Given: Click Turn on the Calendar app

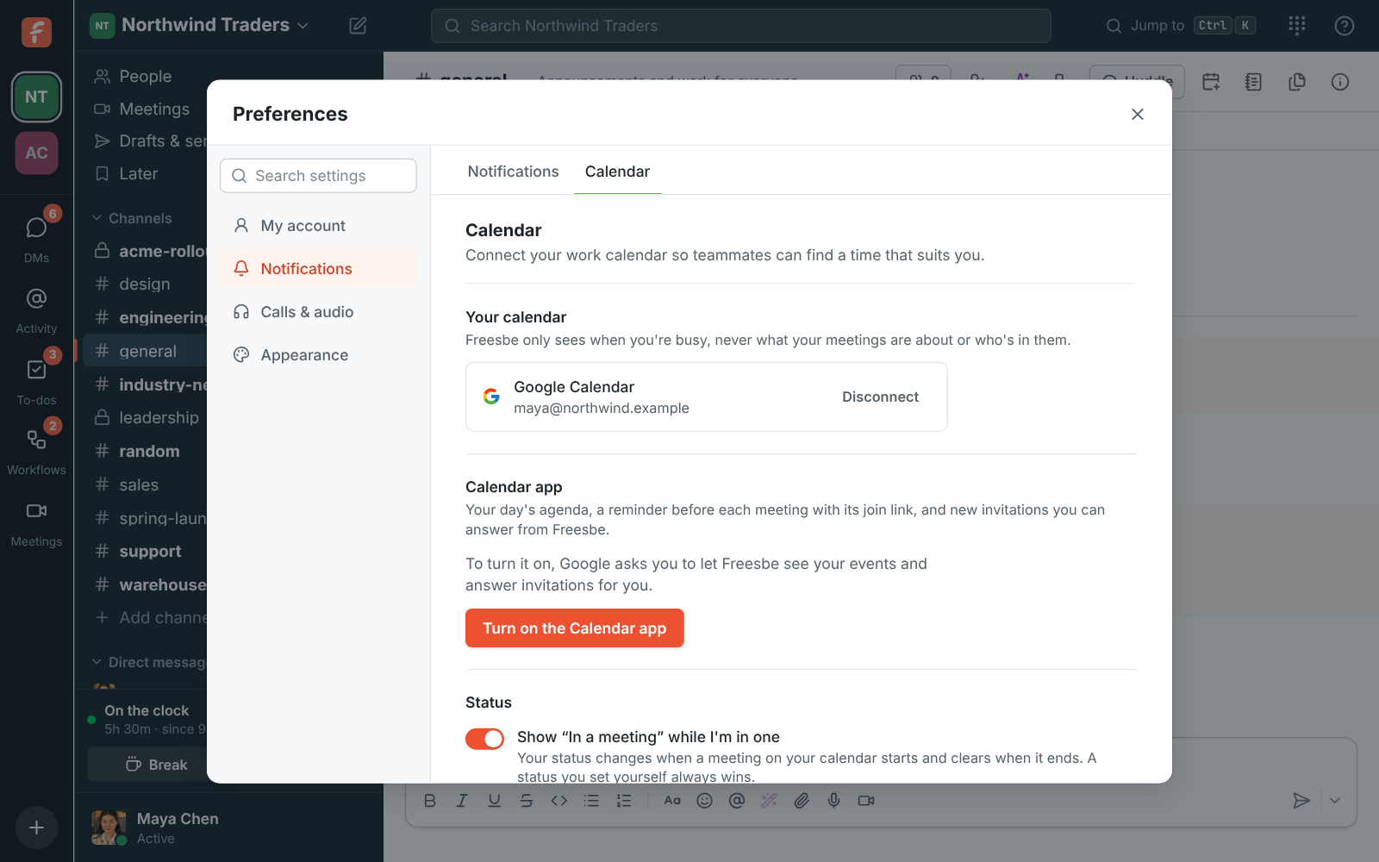Looking at the screenshot, I should 574,628.
